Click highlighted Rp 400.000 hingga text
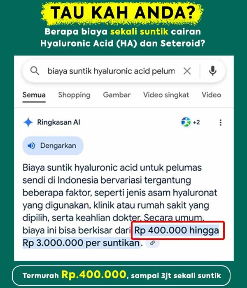The image size is (247, 288). (177, 230)
